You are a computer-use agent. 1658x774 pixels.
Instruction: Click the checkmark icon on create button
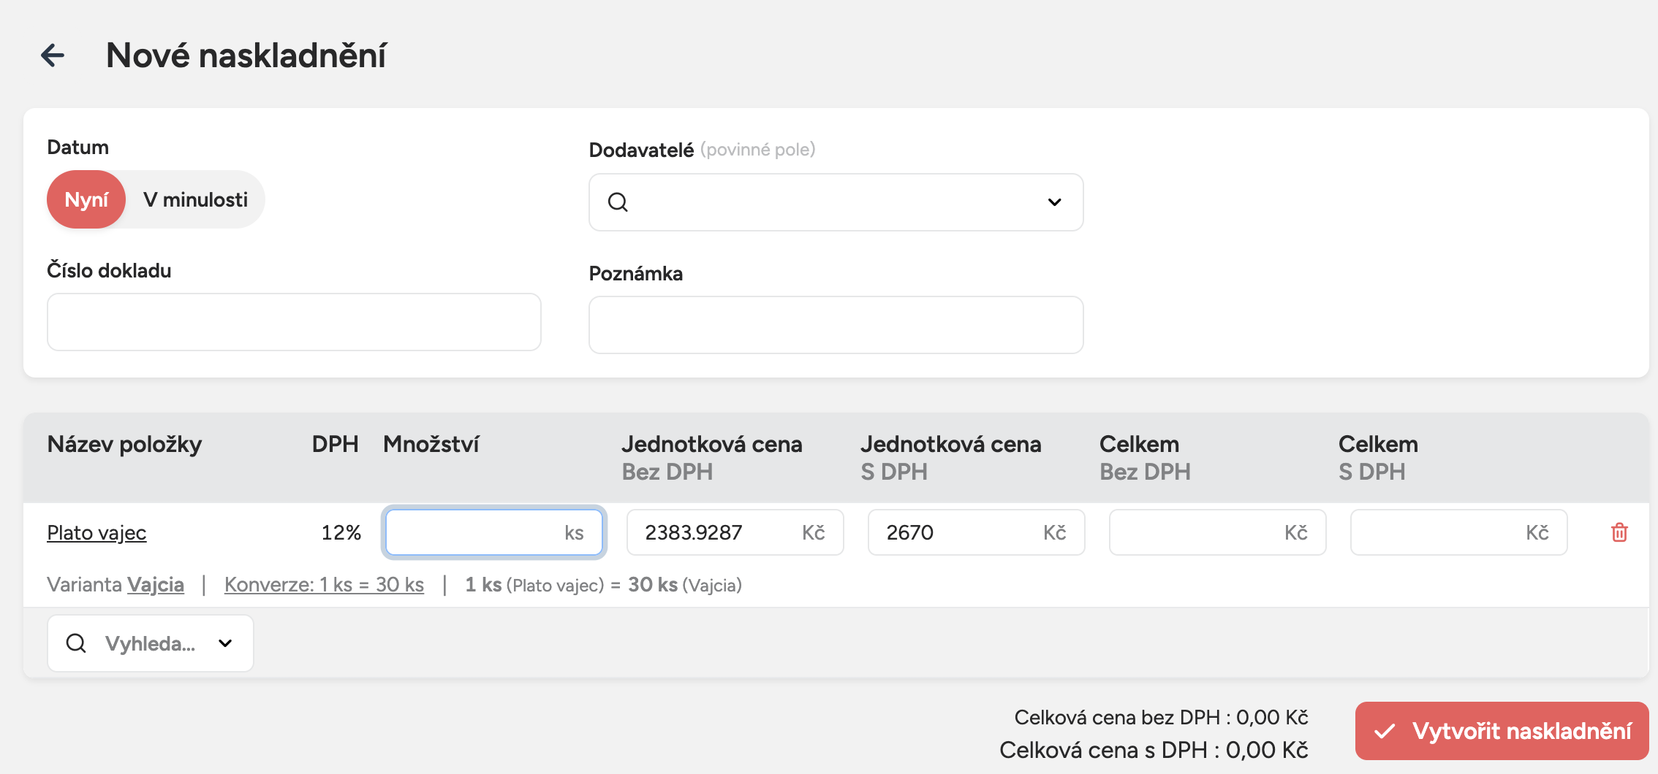point(1385,731)
